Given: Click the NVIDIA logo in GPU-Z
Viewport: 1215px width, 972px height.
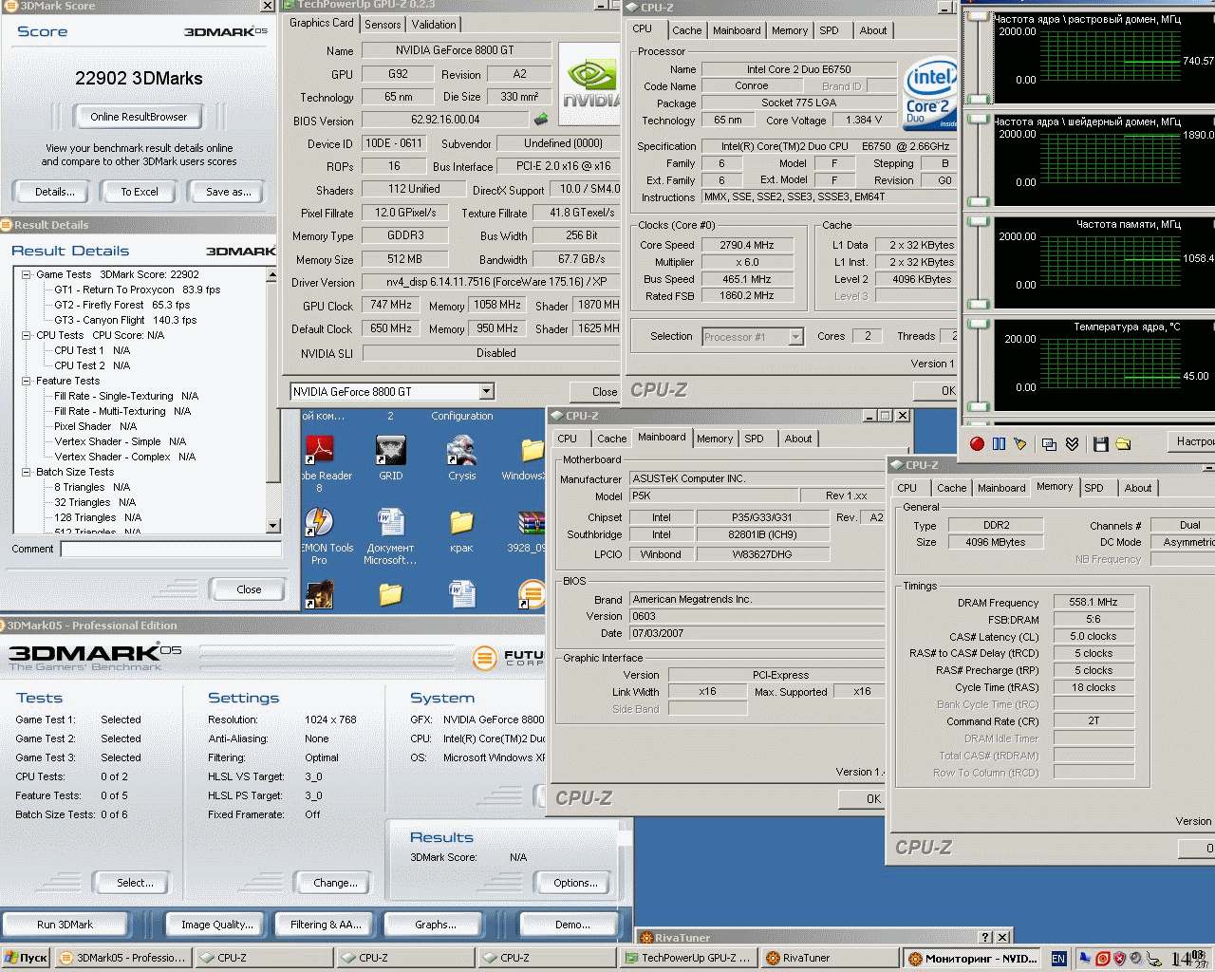Looking at the screenshot, I should [x=590, y=84].
